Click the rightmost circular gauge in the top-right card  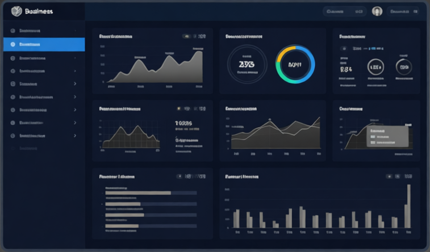404,67
